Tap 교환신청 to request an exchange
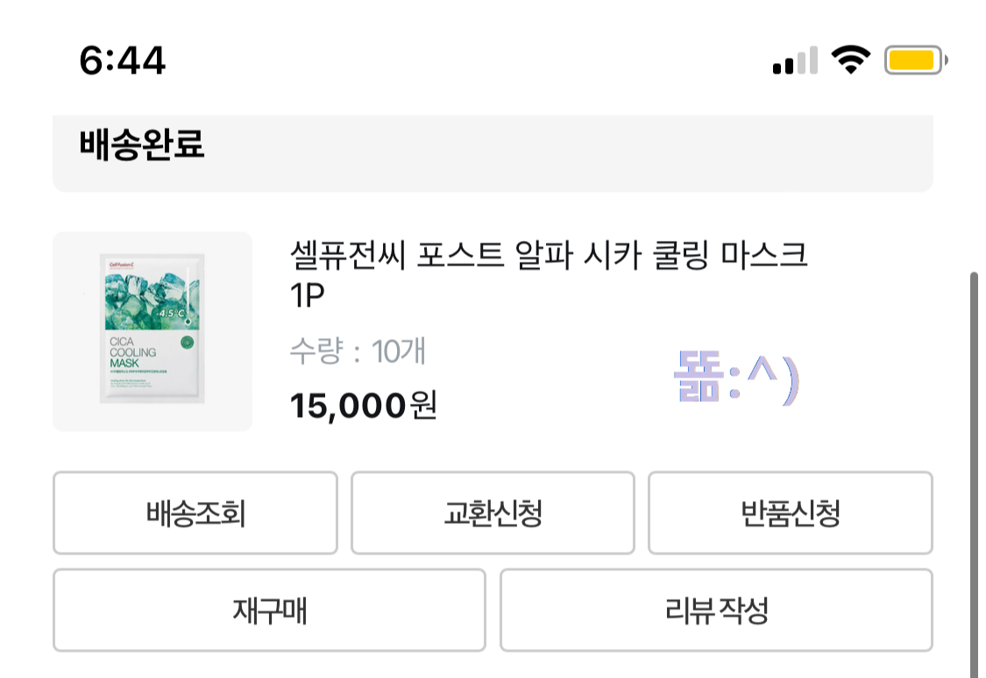 point(493,513)
